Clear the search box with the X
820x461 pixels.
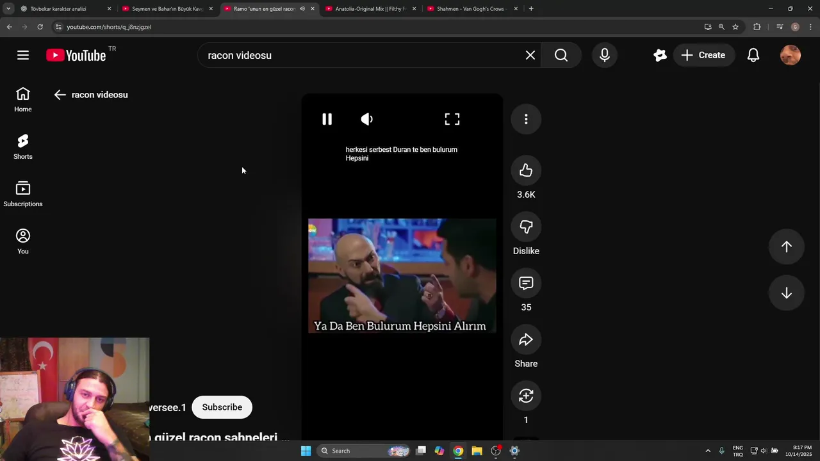pyautogui.click(x=530, y=55)
